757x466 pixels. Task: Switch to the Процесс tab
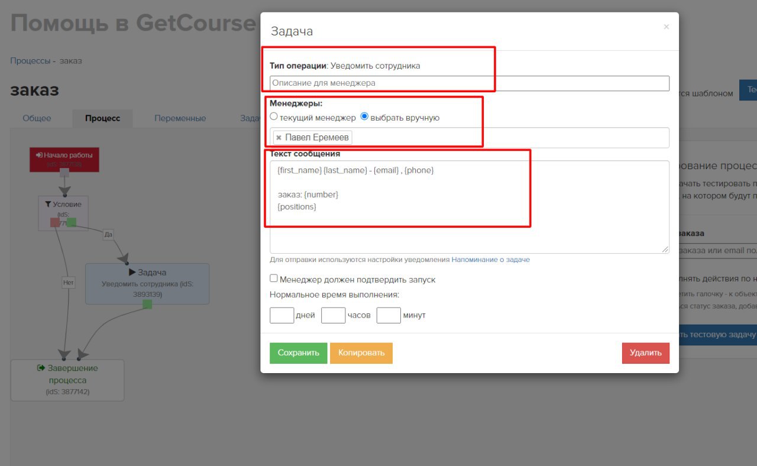(102, 118)
